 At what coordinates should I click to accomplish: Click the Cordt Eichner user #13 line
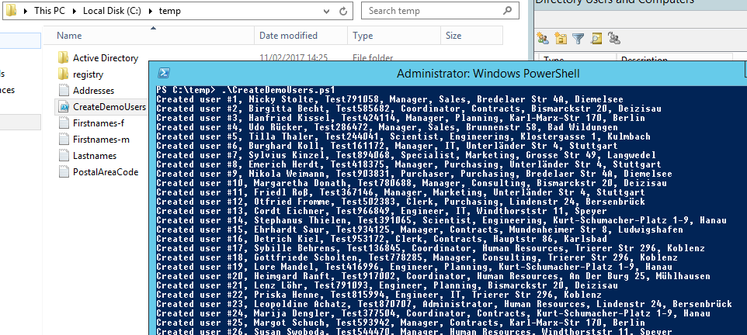[x=381, y=211]
